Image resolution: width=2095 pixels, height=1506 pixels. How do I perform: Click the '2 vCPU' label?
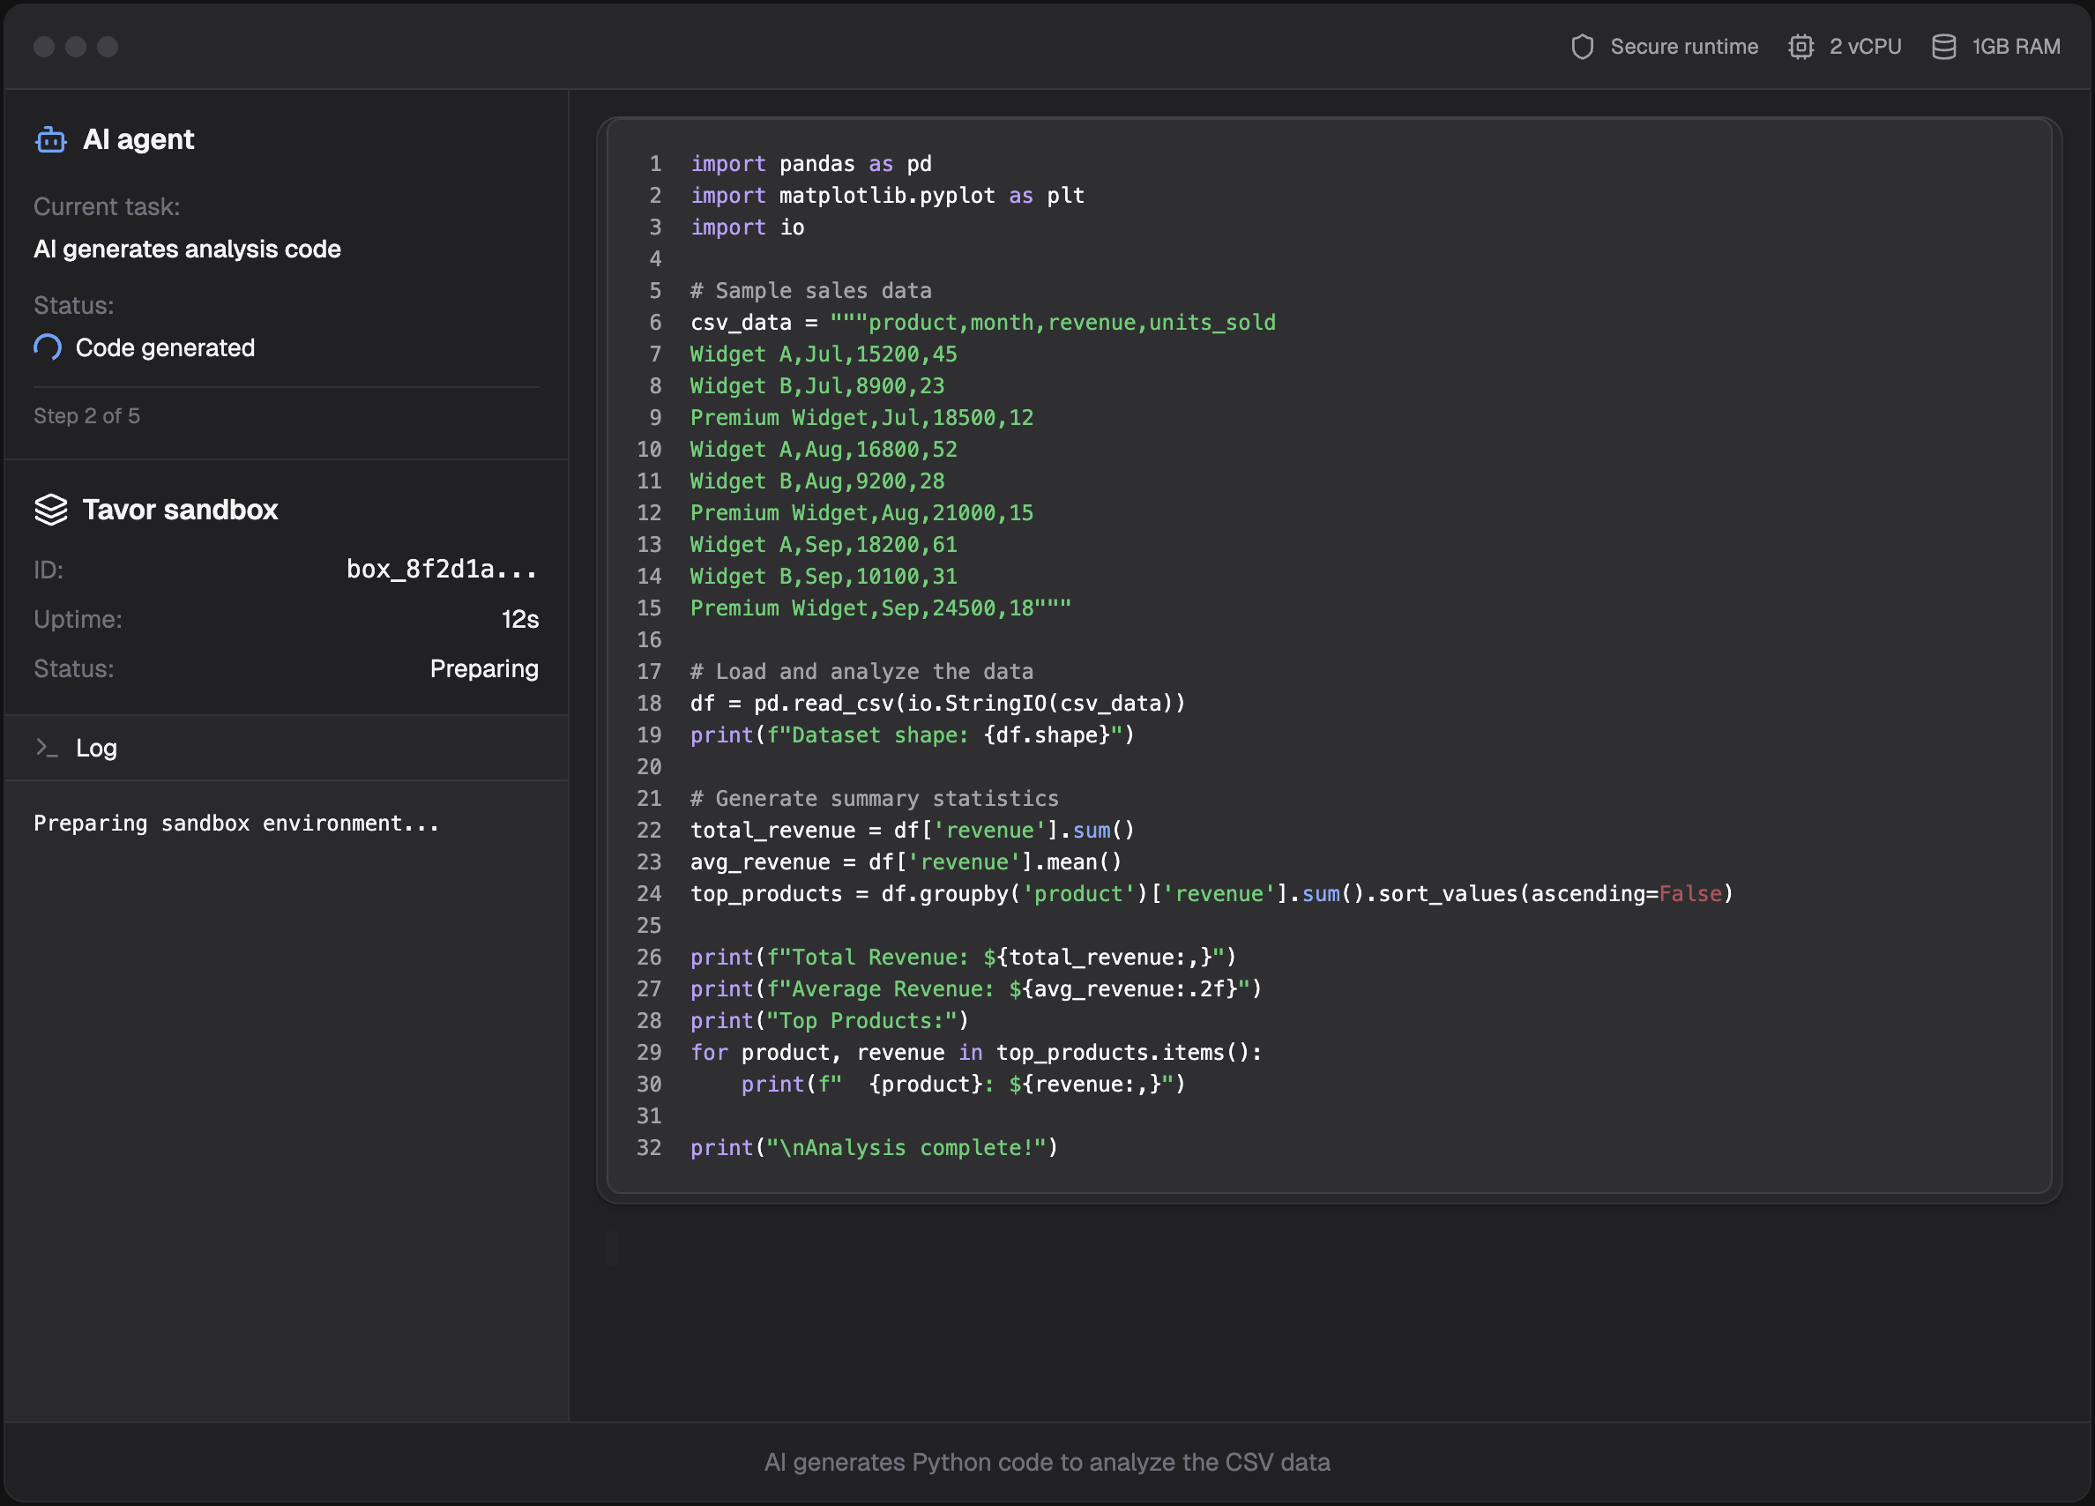[x=1865, y=46]
